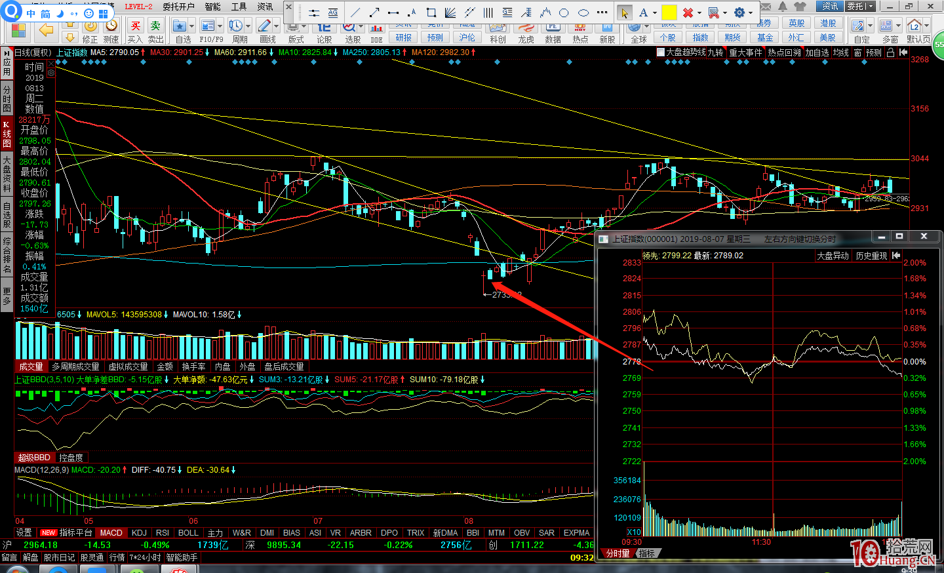This screenshot has width=944, height=573.
Task: Open more drawing tools ellipsis
Action: (x=602, y=12)
